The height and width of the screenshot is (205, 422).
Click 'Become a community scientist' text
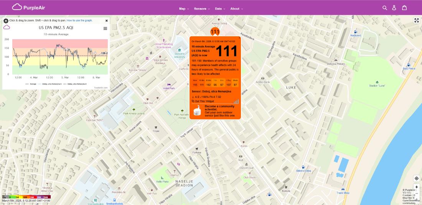tap(219, 108)
